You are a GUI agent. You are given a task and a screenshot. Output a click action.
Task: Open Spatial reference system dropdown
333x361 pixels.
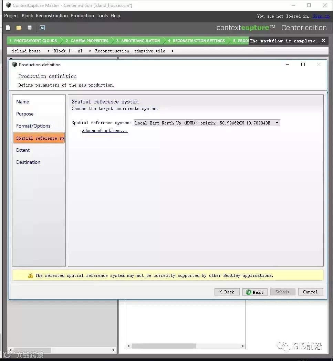tap(207, 123)
